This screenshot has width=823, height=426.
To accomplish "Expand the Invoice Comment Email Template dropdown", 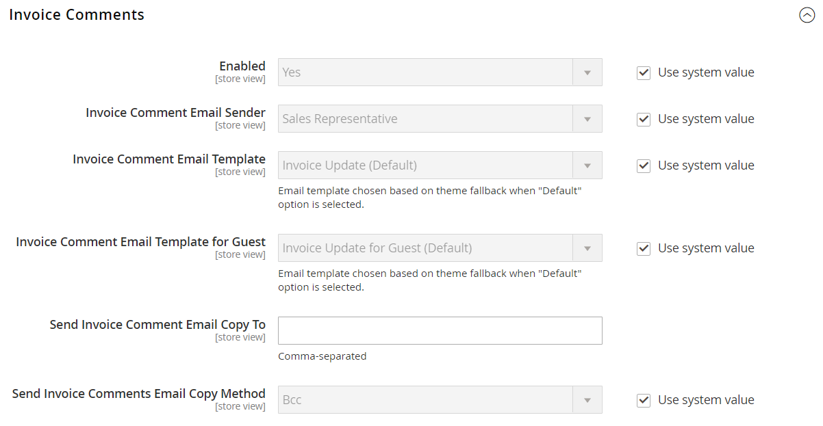I will coord(426,165).
